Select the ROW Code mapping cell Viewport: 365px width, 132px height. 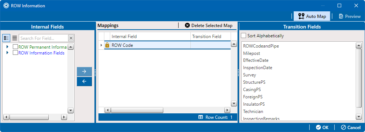[x=150, y=45]
